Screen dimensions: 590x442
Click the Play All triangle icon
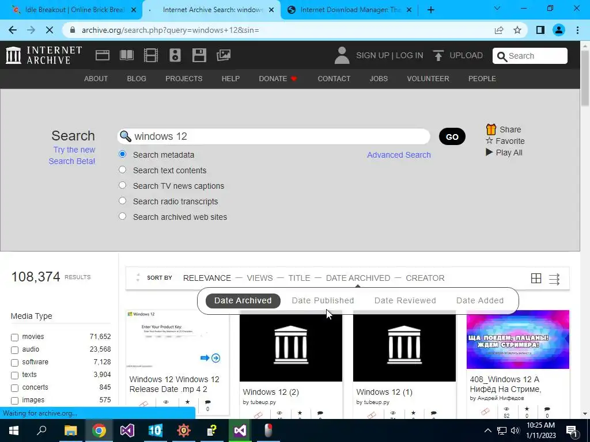(489, 152)
